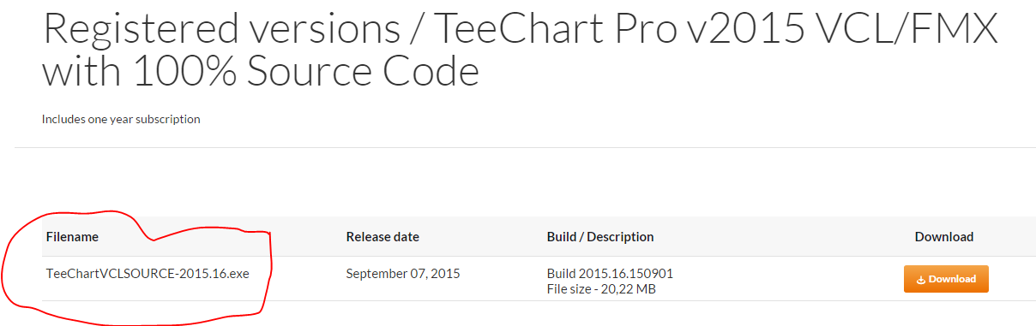Click the File size - 20,22 MB text

pos(601,289)
